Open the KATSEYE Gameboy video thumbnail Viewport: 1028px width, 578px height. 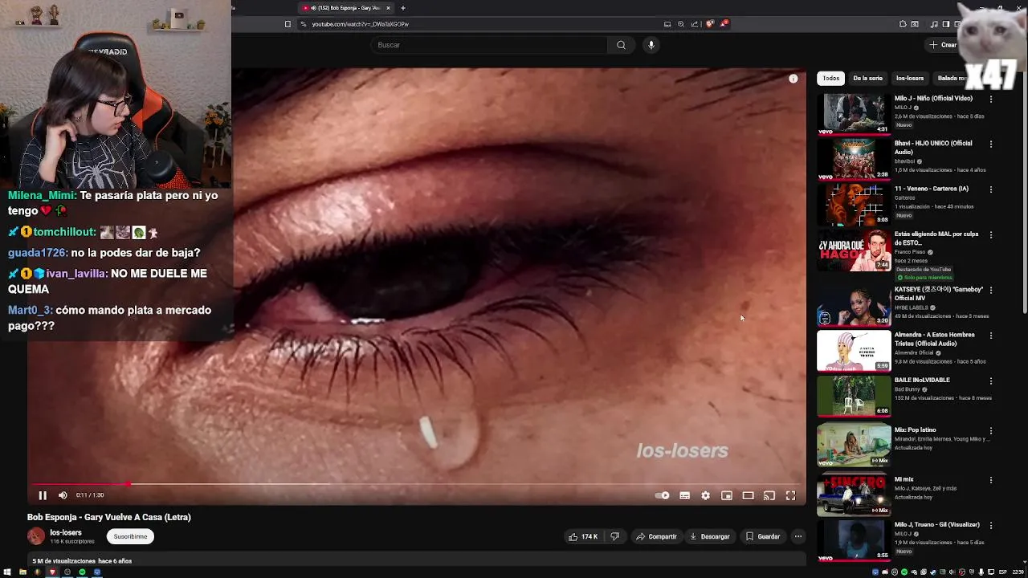[854, 305]
